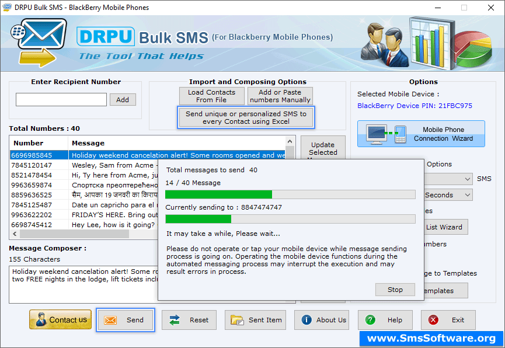This screenshot has width=505, height=348.
Task: Click the BlackBerry Device PIN: 21FBC975 link
Action: (x=415, y=106)
